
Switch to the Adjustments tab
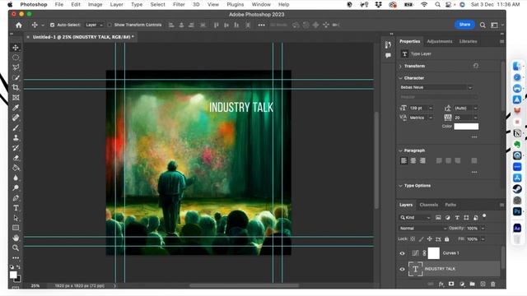pyautogui.click(x=439, y=41)
